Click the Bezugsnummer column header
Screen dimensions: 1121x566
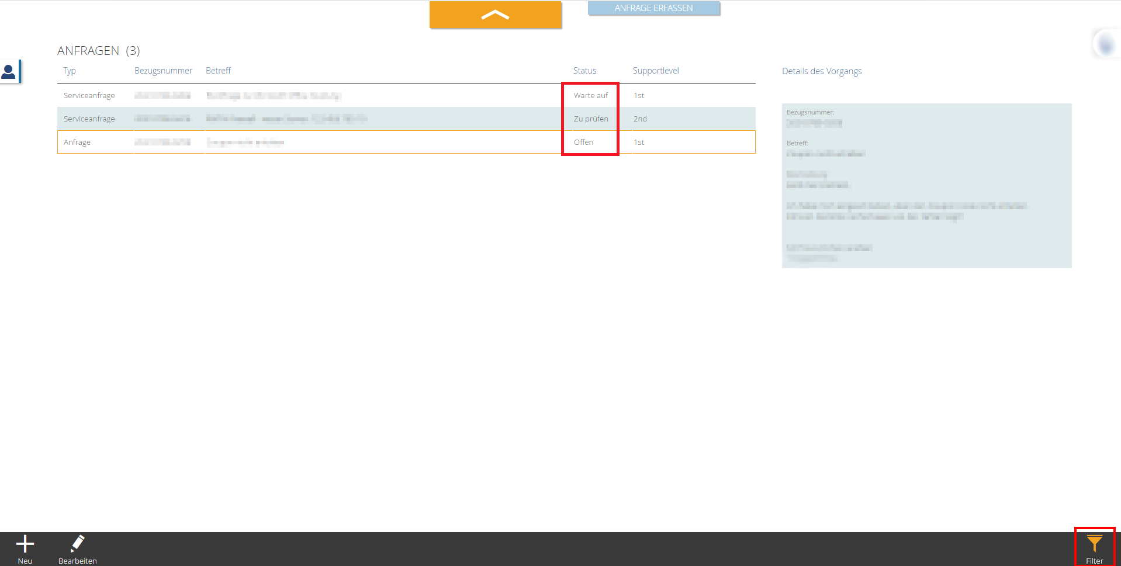tap(163, 71)
